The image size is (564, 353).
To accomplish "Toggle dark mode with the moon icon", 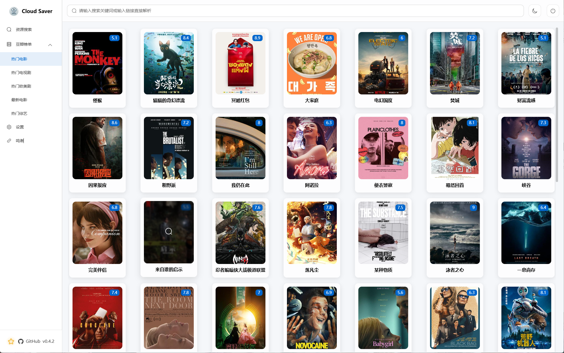I will [x=535, y=11].
